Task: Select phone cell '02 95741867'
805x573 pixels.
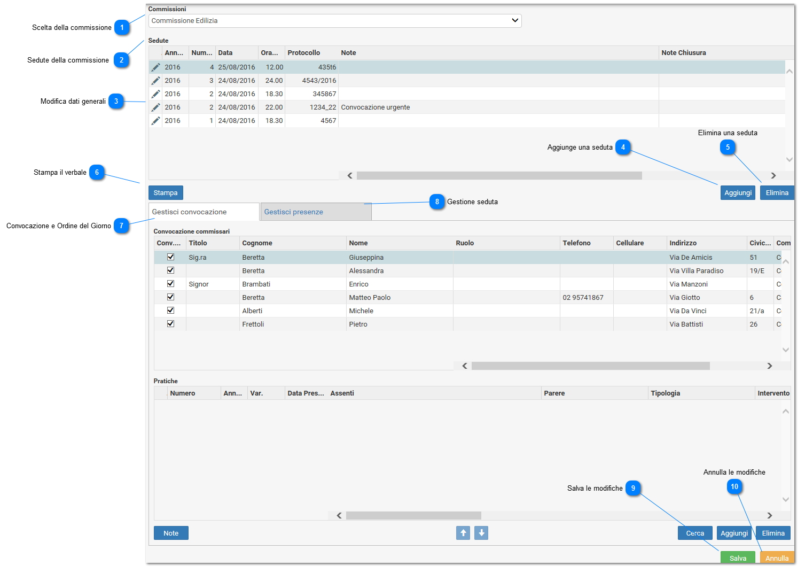Action: (587, 298)
